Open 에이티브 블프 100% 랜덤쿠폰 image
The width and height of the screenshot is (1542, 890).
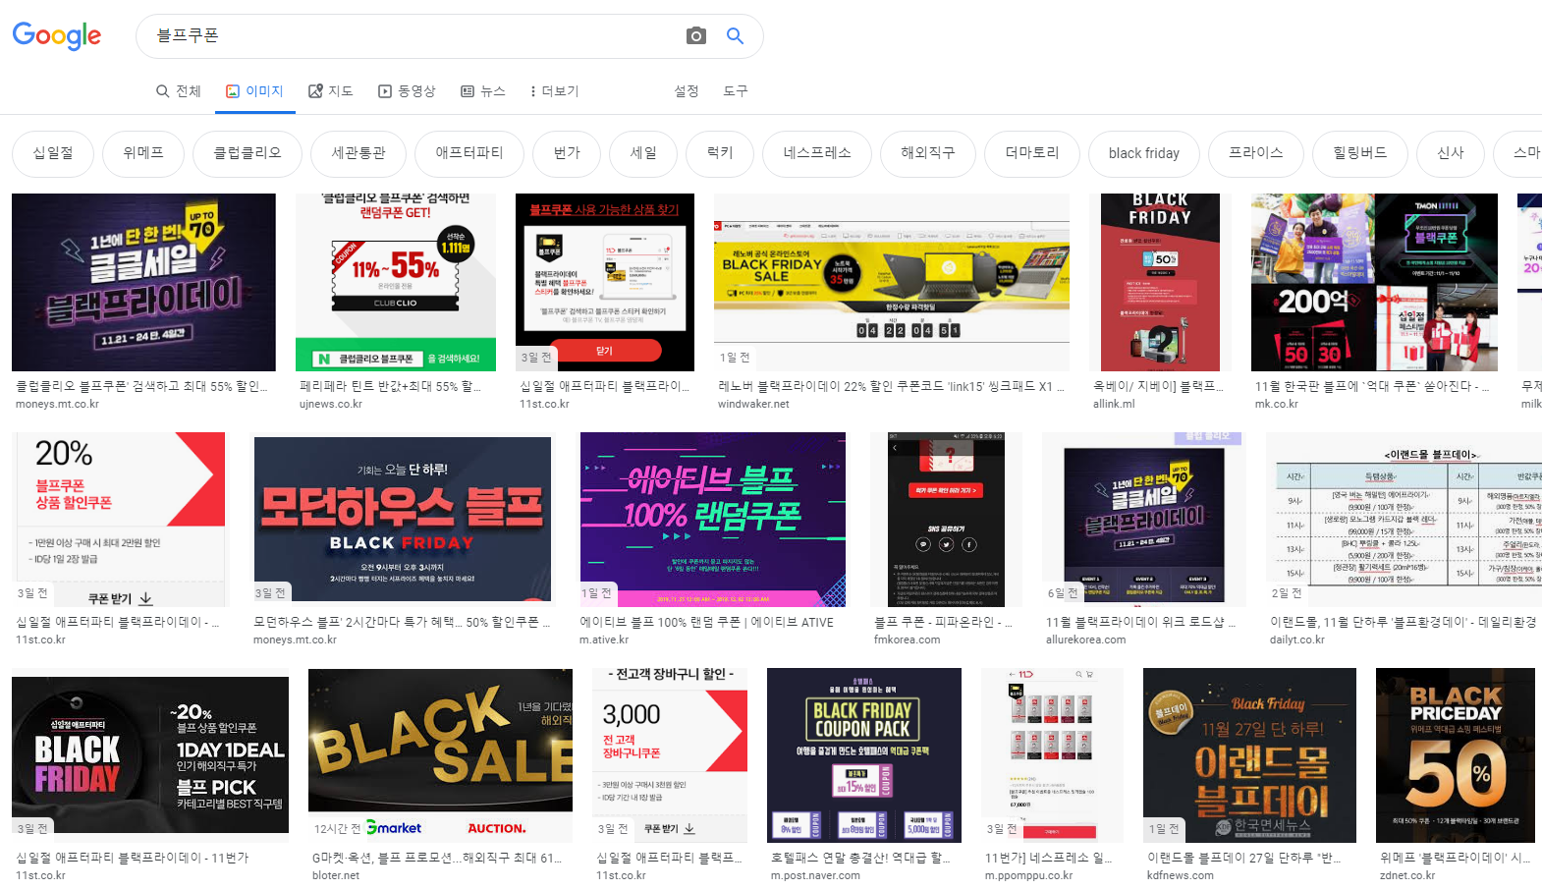coord(712,520)
